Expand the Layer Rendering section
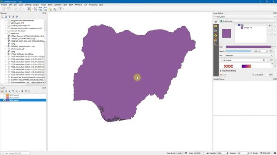This screenshot has width=277, height=155. 220,71
